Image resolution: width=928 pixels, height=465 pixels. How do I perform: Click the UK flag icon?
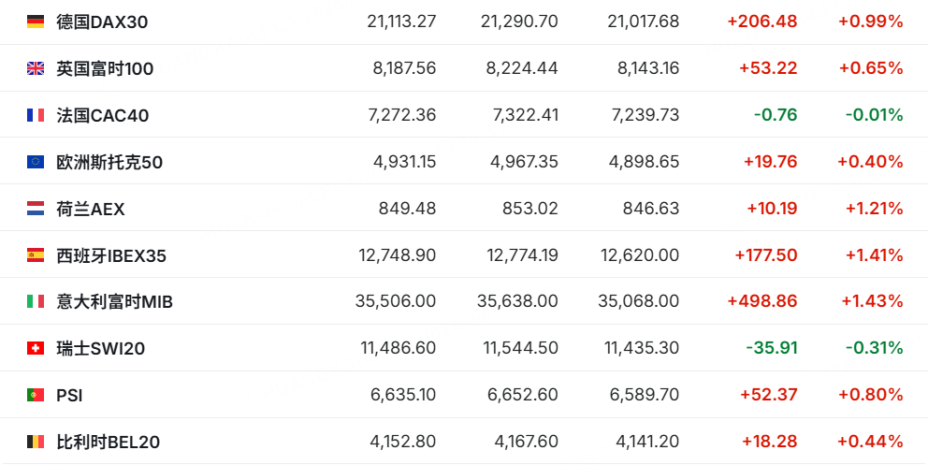pos(36,68)
